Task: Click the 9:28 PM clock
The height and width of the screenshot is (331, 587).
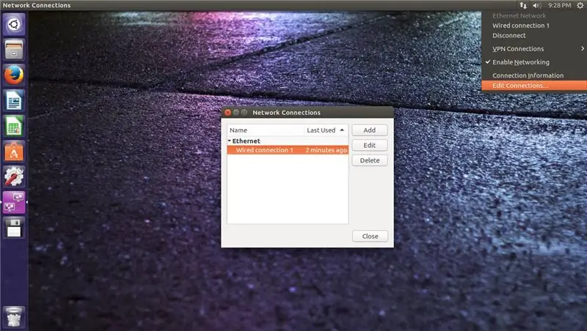Action: (x=559, y=5)
